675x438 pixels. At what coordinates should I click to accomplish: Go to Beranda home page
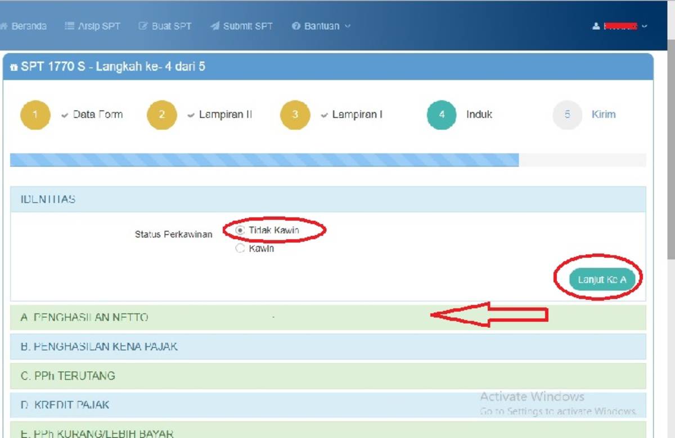24,26
